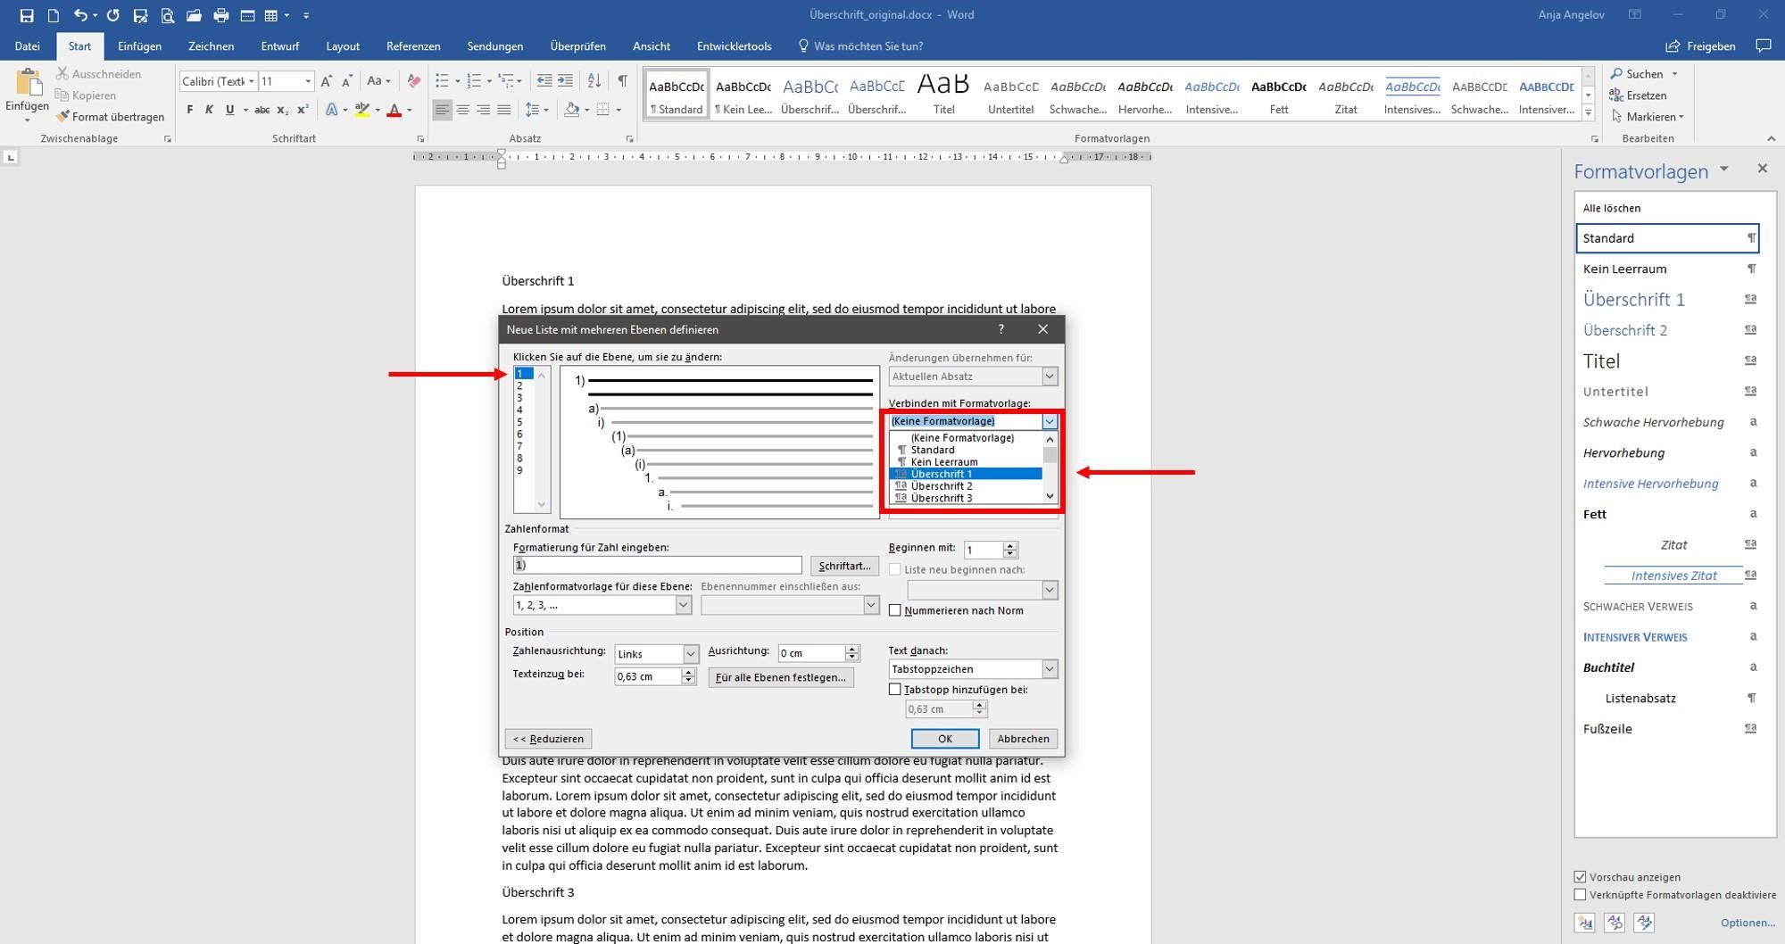The width and height of the screenshot is (1785, 944).
Task: Open Zahlenausrichtung Links dropdown
Action: (690, 654)
